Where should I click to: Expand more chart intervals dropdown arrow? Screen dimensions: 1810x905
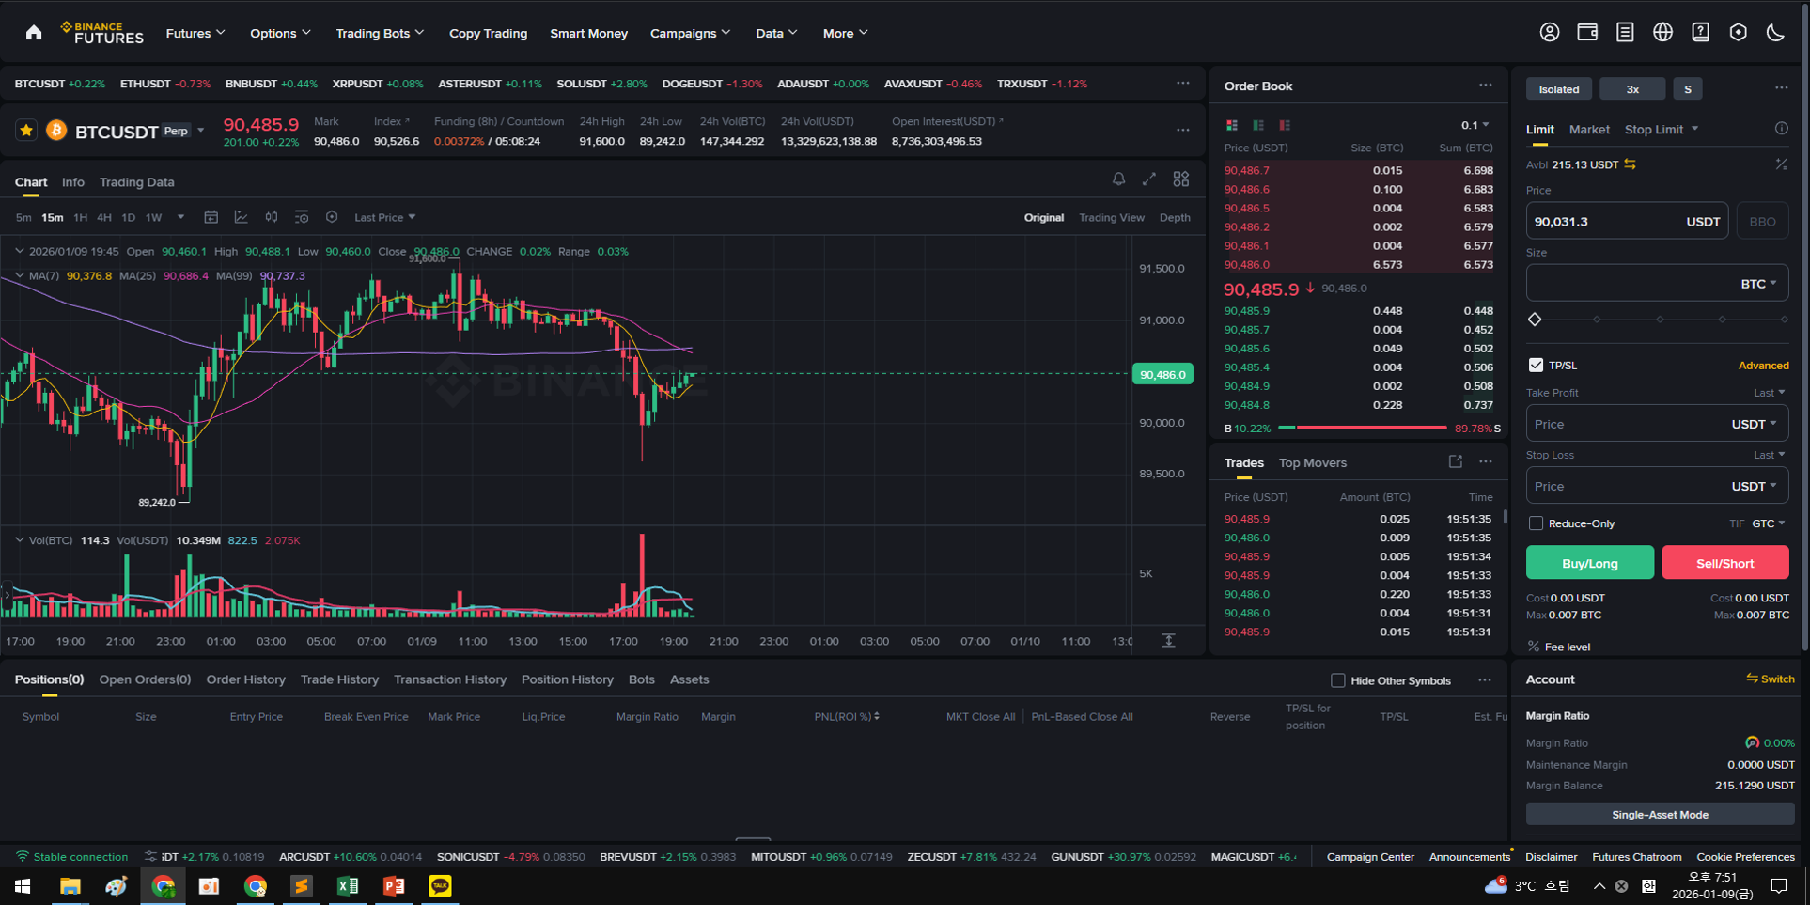point(181,217)
